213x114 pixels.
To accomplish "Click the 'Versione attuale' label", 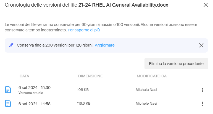I will click(x=31, y=93).
